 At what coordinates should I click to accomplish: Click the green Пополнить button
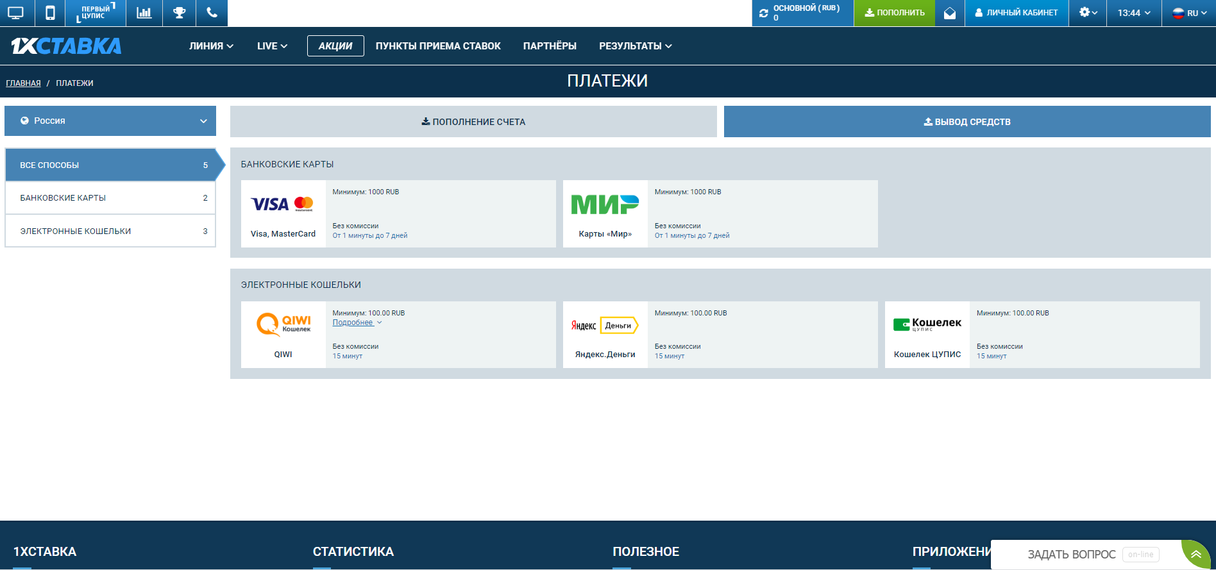click(894, 13)
